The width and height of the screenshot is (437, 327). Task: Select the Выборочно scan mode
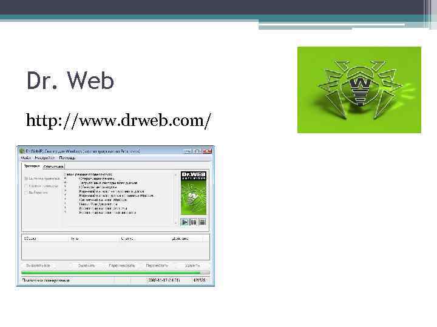click(36, 193)
